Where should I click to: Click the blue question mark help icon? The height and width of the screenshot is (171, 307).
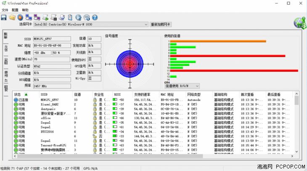[x=95, y=17]
